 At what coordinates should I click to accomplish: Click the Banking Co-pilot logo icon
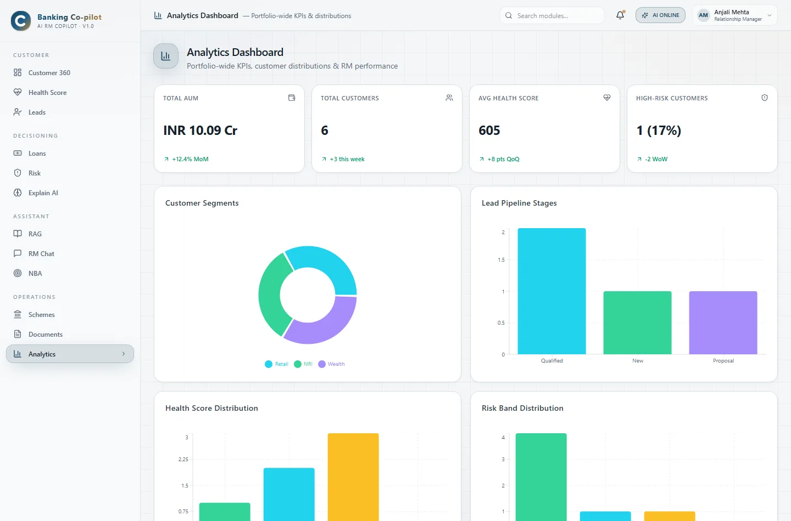[21, 21]
